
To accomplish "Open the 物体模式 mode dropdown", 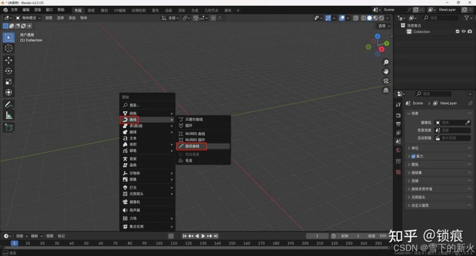I will [x=28, y=18].
